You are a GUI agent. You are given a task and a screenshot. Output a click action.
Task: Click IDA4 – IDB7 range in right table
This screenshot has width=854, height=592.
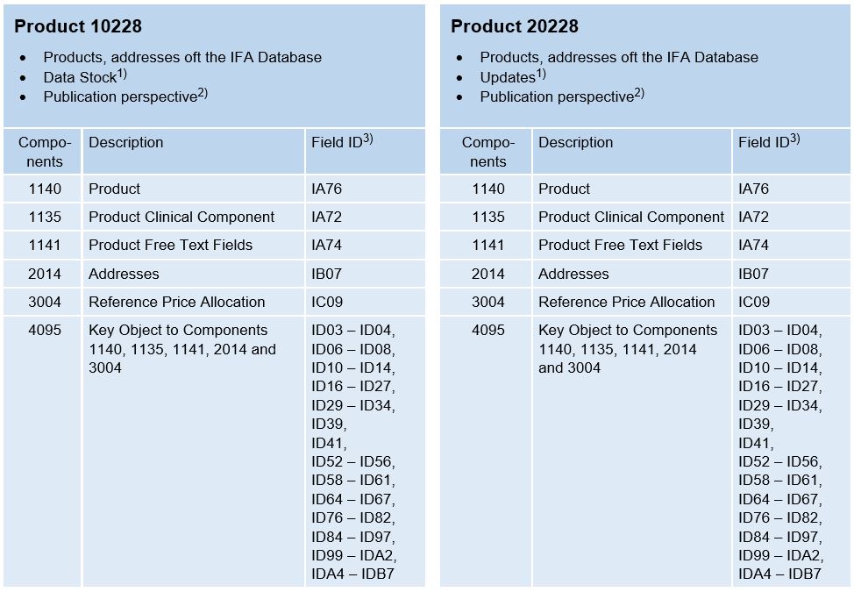[x=779, y=574]
